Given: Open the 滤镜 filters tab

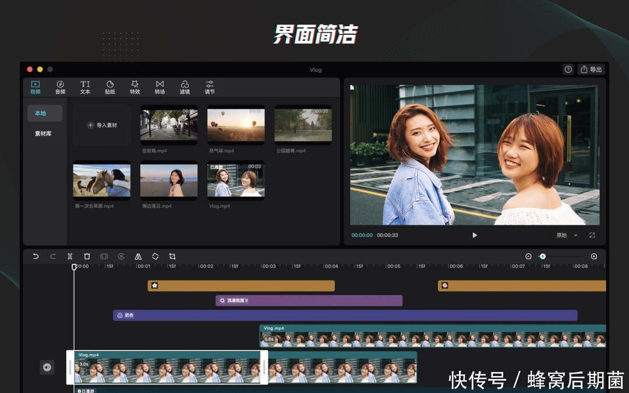Looking at the screenshot, I should [185, 87].
